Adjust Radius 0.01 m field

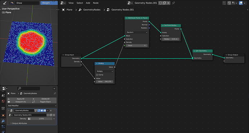click(171, 39)
